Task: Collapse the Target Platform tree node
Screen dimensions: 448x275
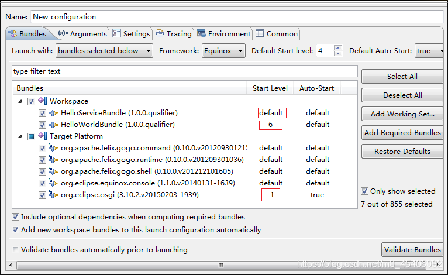Action: (20, 137)
